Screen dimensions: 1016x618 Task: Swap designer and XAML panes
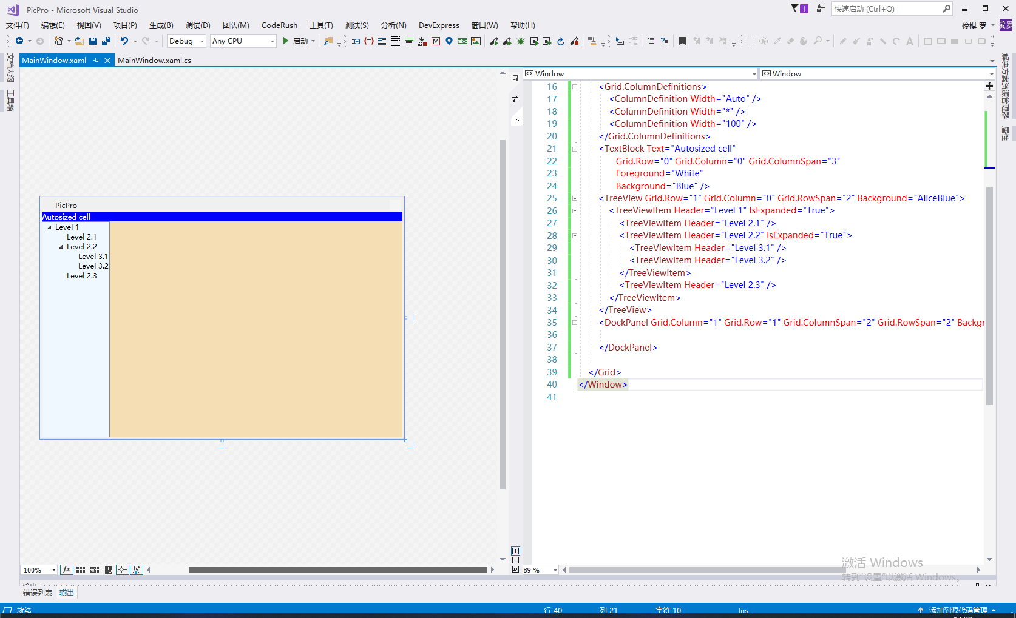[x=515, y=99]
